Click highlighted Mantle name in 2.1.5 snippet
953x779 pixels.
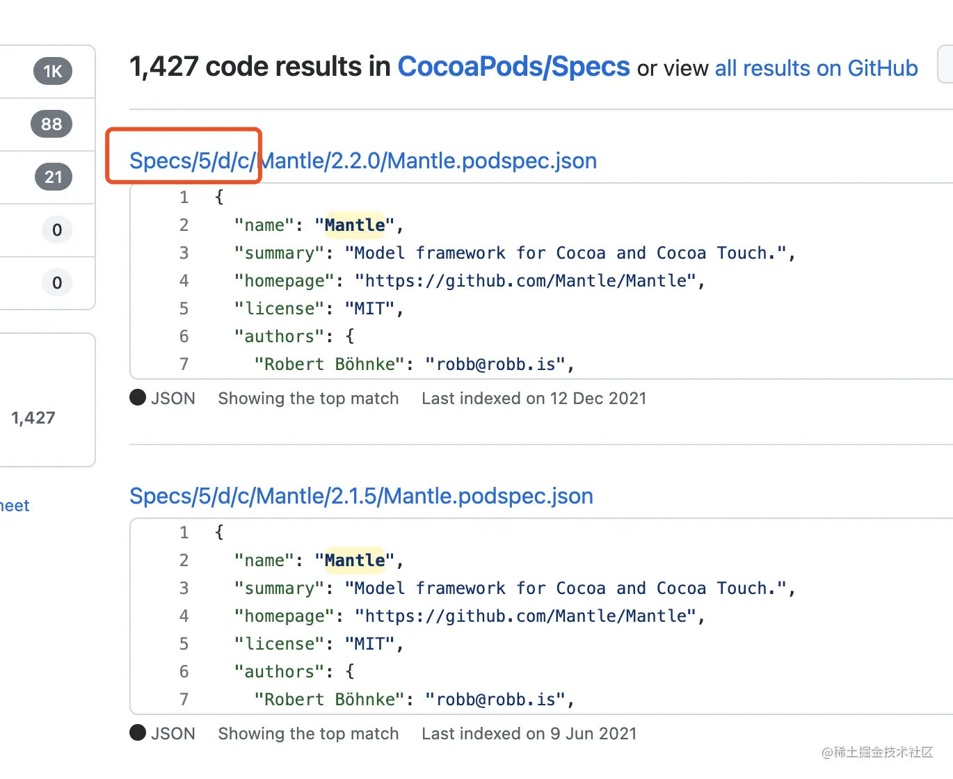(x=355, y=561)
